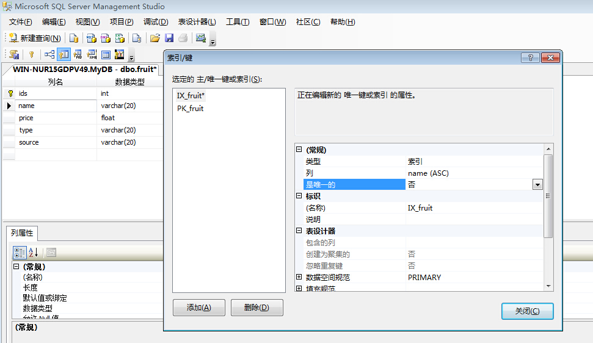Click the 长度 property in column properties
The image size is (593, 343).
click(31, 287)
